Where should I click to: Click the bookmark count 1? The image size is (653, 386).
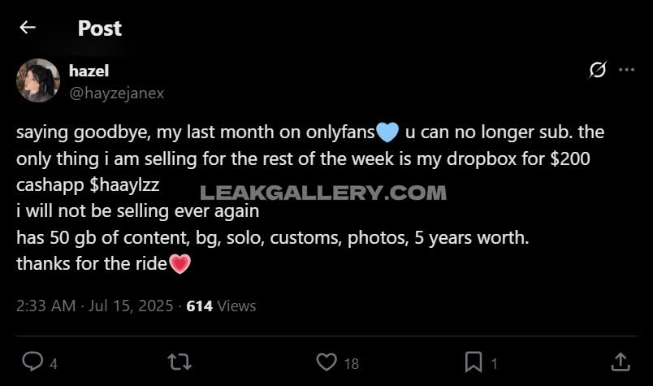click(495, 363)
